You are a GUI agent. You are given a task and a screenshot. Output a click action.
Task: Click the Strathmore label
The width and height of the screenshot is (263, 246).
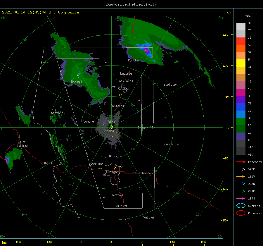[142, 173]
